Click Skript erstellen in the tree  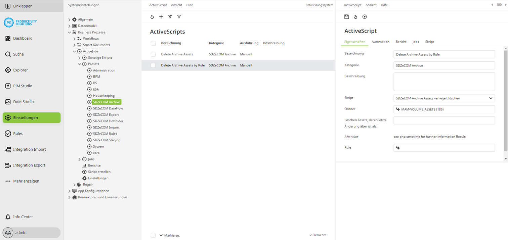click(99, 172)
